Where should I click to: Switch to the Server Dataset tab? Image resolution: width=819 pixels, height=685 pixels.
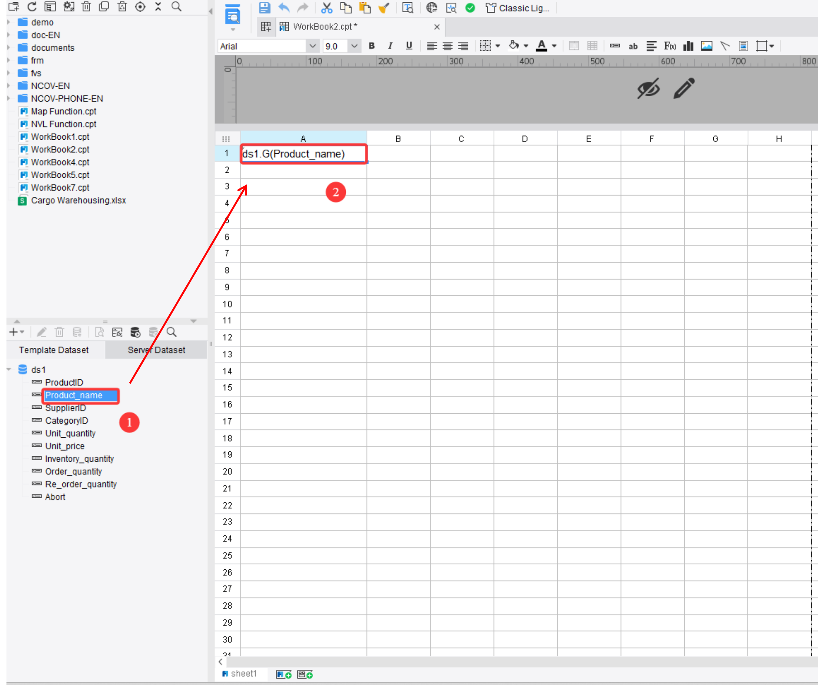156,350
